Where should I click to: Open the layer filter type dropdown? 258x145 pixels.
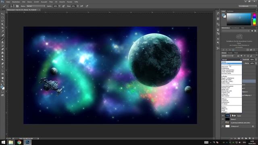click(x=227, y=56)
